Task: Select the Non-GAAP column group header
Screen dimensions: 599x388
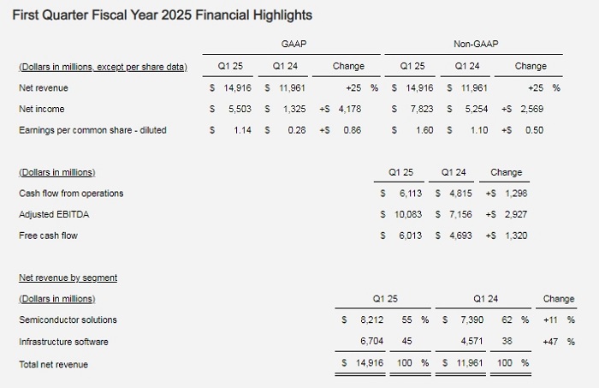Action: point(477,42)
